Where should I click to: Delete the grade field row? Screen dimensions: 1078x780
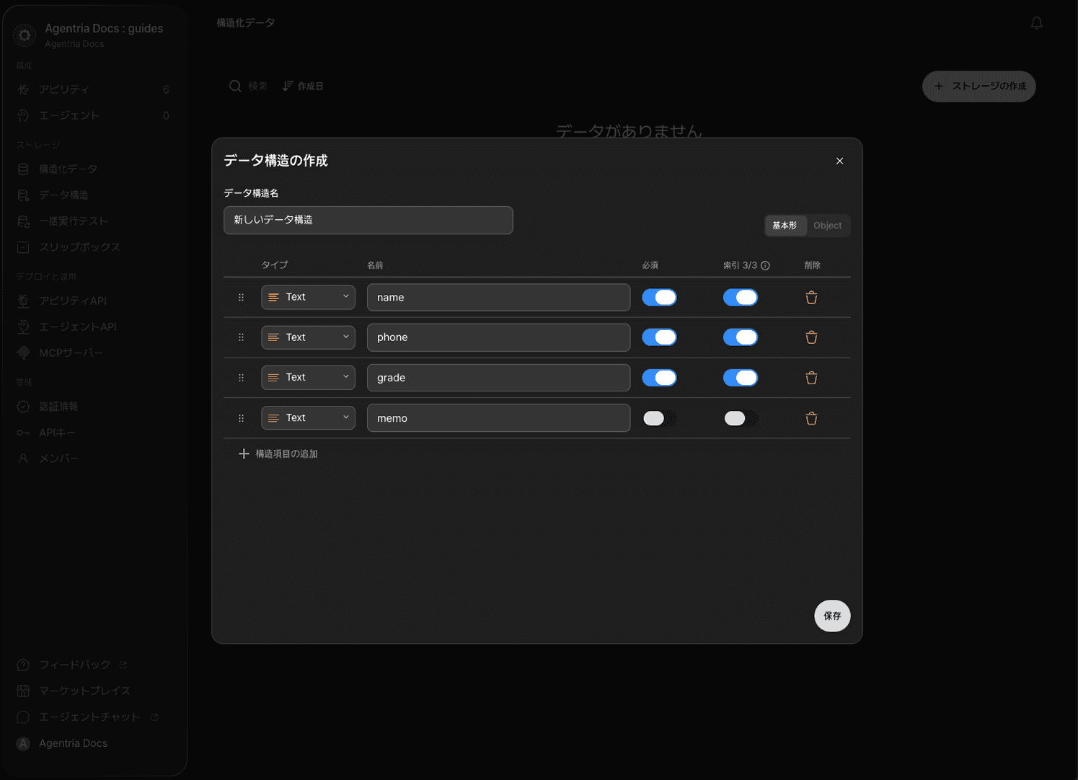pos(811,378)
